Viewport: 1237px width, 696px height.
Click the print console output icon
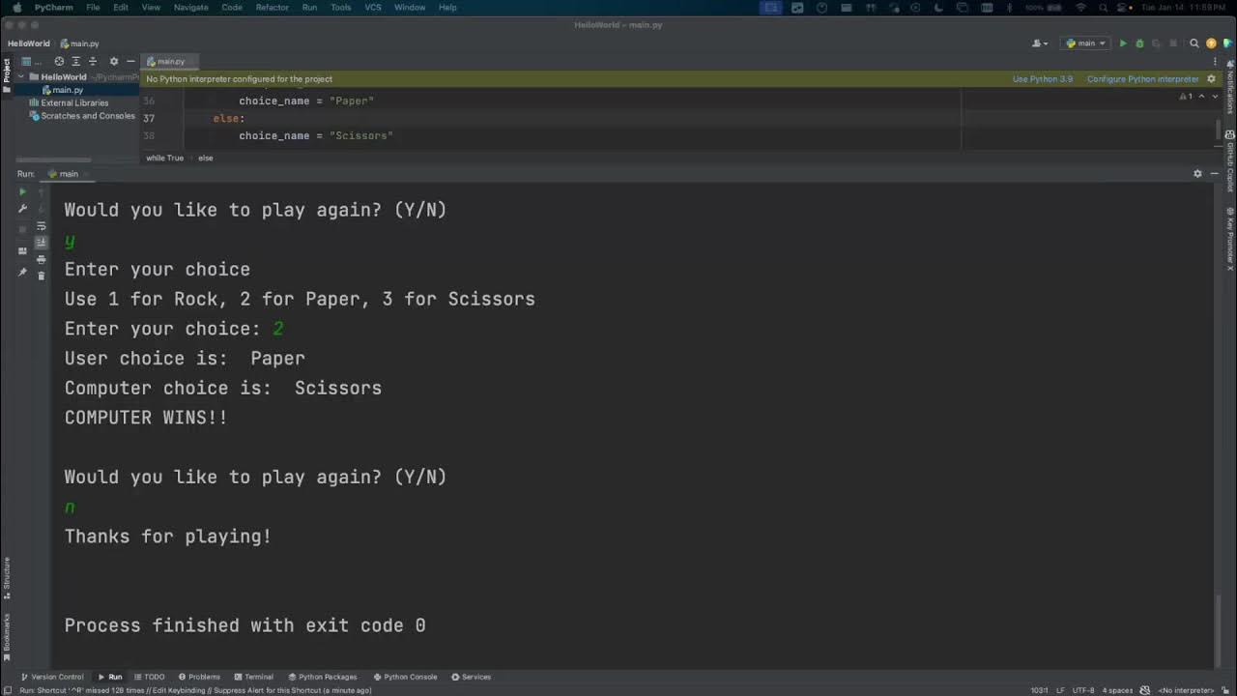click(41, 259)
